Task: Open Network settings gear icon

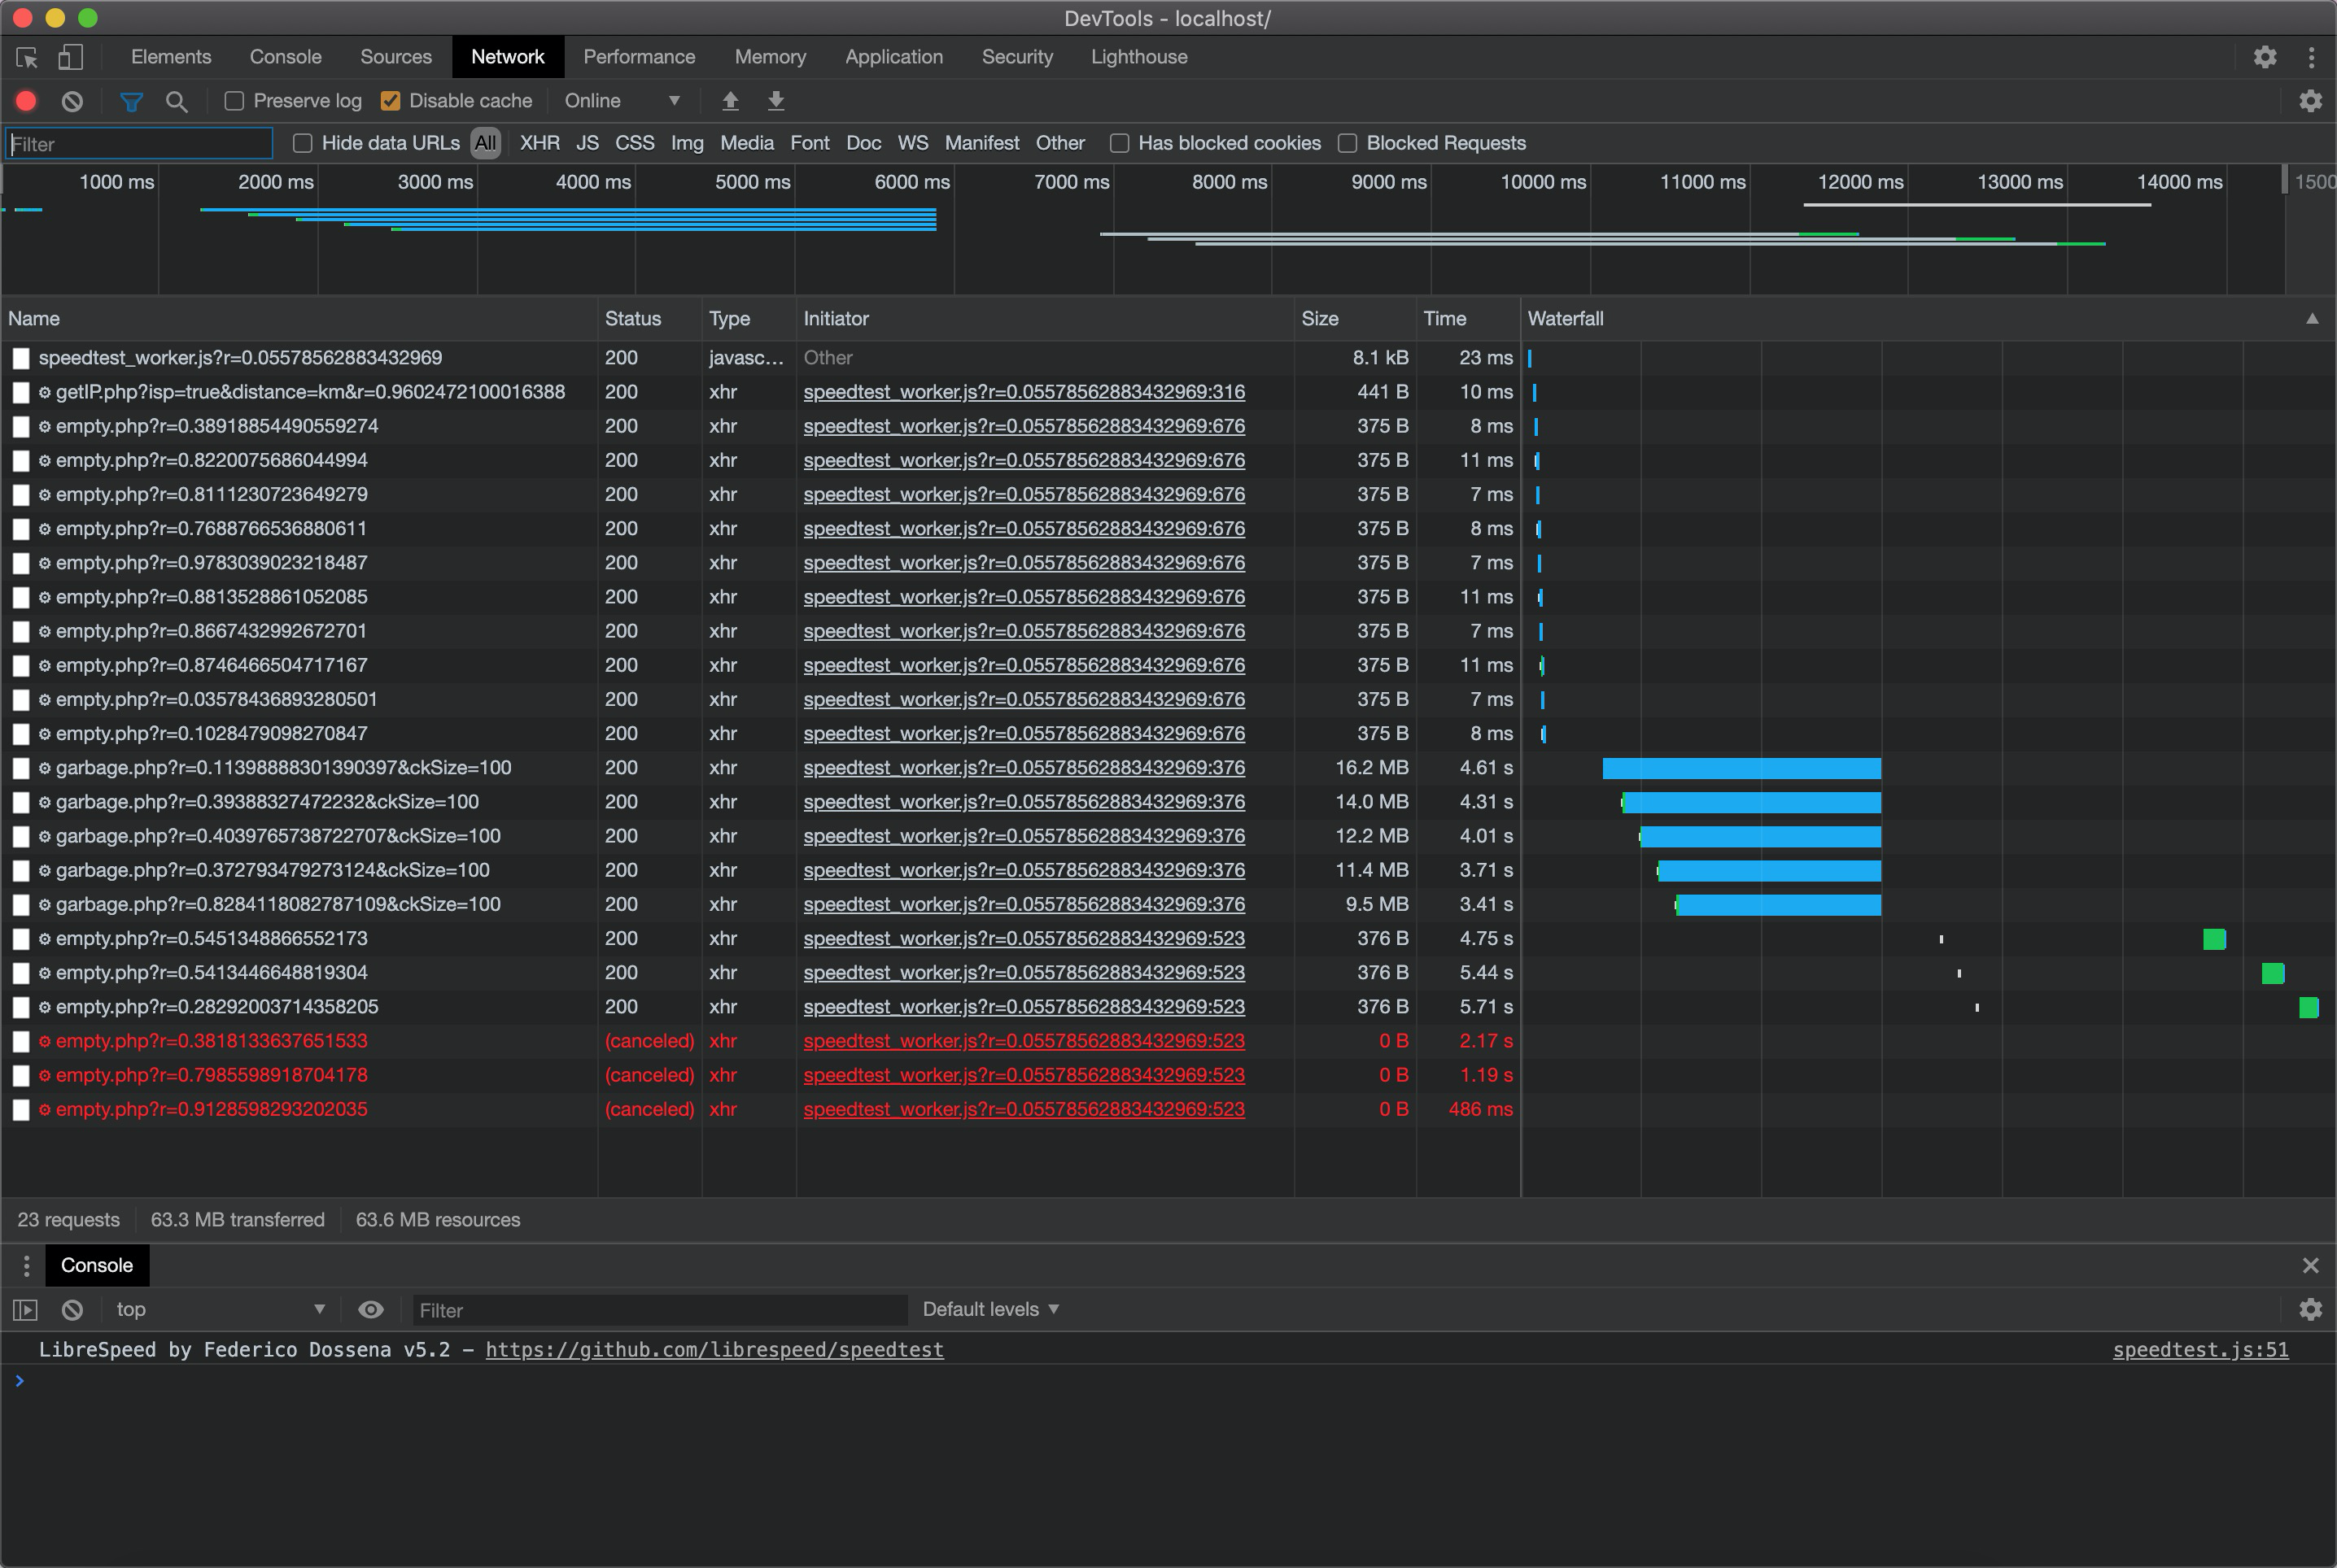Action: [x=2310, y=101]
